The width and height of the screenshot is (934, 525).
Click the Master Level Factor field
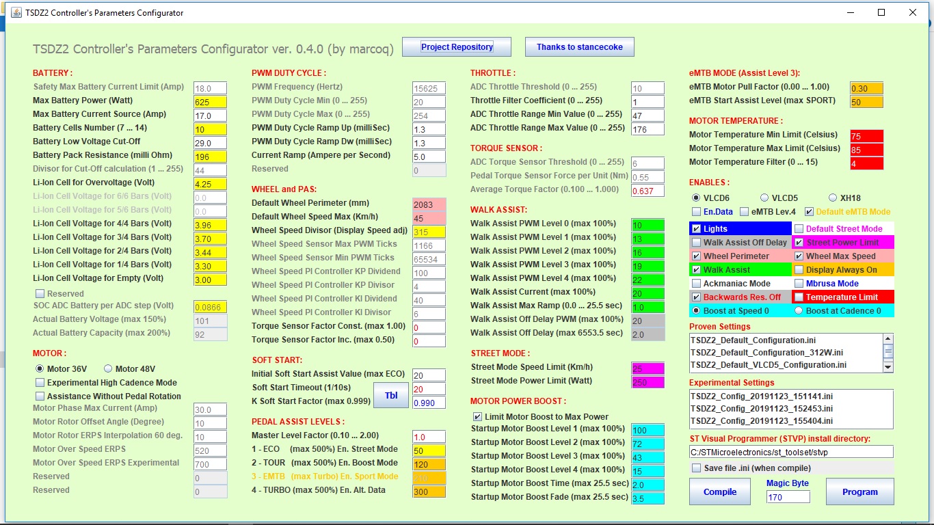[429, 437]
